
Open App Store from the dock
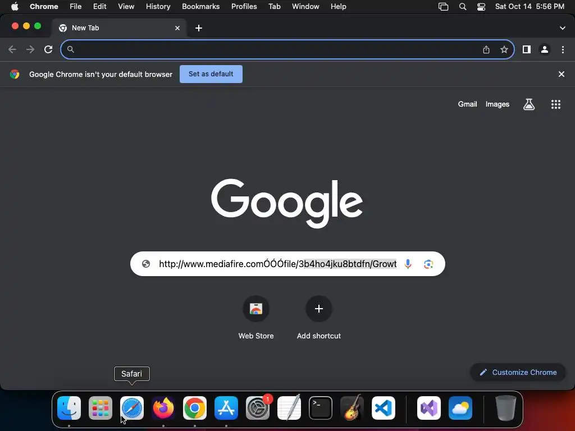pos(226,408)
